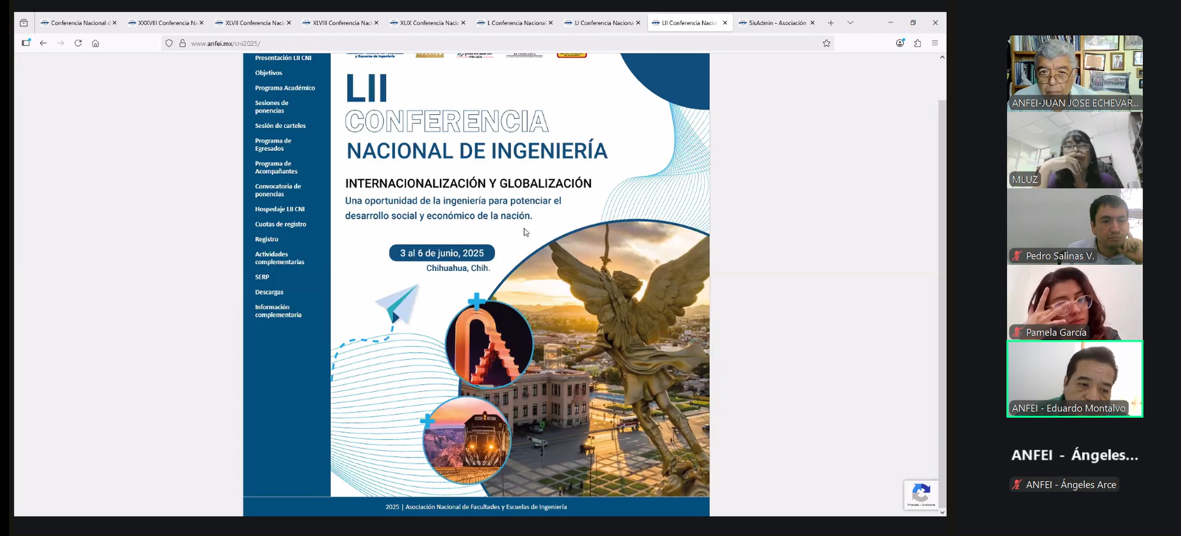The image size is (1181, 536).
Task: Open the browser home page
Action: pyautogui.click(x=95, y=43)
